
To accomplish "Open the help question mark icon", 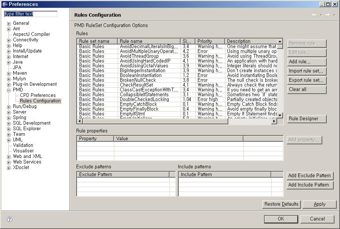I will click(x=10, y=219).
